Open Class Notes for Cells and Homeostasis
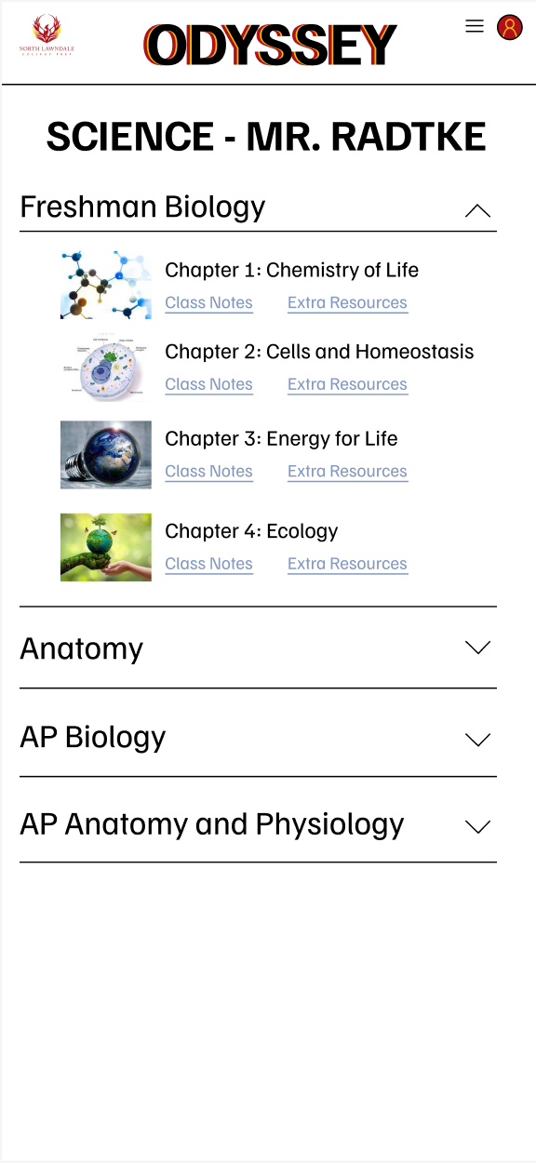This screenshot has height=1163, width=536. click(x=208, y=385)
